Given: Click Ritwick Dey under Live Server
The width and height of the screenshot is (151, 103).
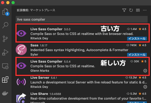Looking at the screenshot, I should (x=39, y=87).
